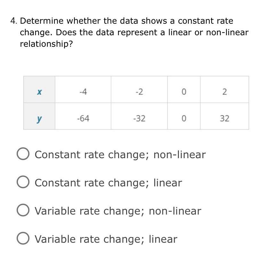The height and width of the screenshot is (260, 265).
Task: Click the 'Variable rate change; linear' label text
Action: (x=106, y=239)
